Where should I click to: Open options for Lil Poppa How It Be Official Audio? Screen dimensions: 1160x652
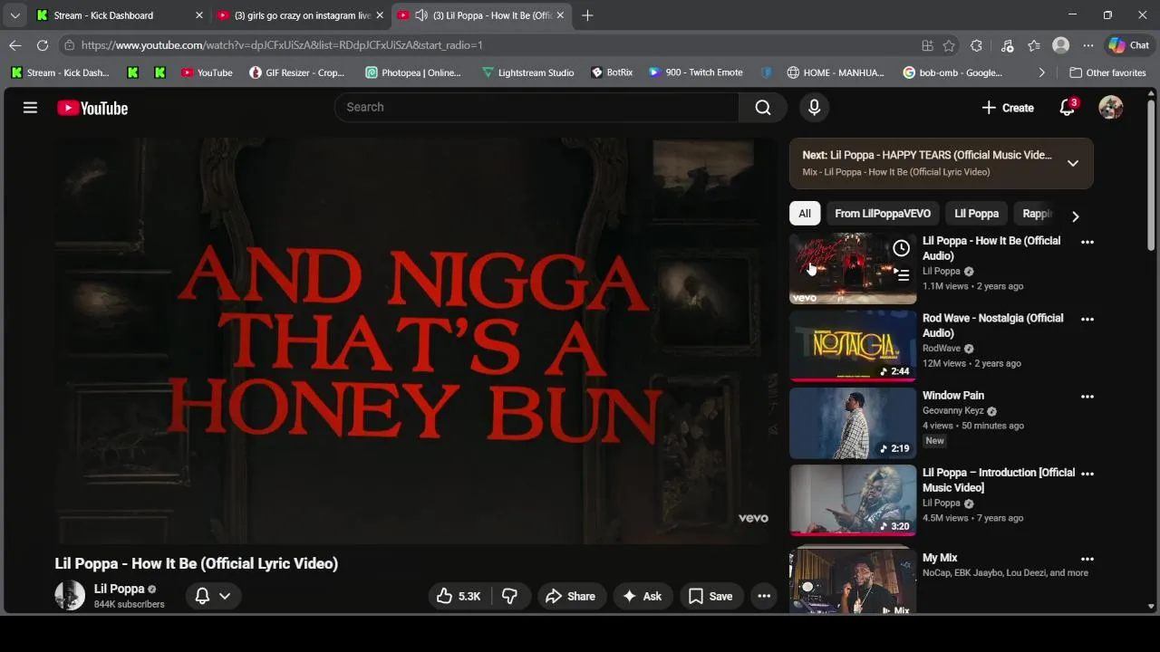click(1087, 242)
